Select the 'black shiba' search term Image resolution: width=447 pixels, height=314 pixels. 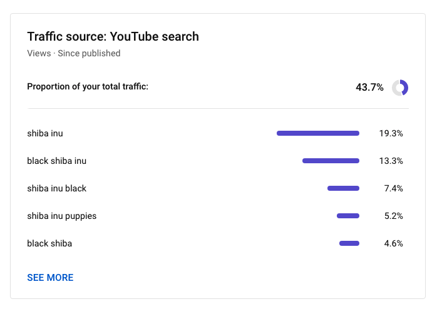[49, 243]
